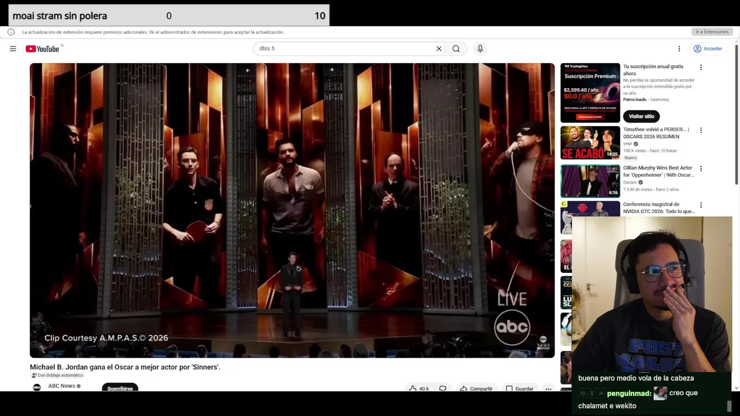740x416 pixels.
Task: Open the ABC News channel name link
Action: [x=61, y=386]
